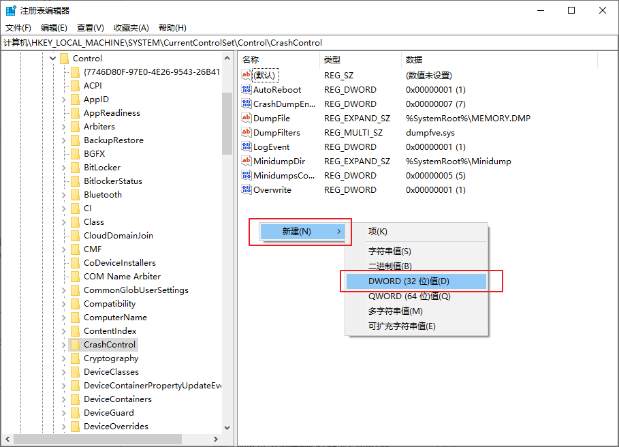Expand the Cryptography tree node
619x447 pixels.
[64, 358]
